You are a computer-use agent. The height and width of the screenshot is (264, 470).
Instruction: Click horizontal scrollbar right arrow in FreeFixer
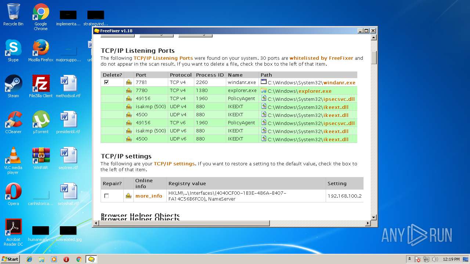point(368,223)
